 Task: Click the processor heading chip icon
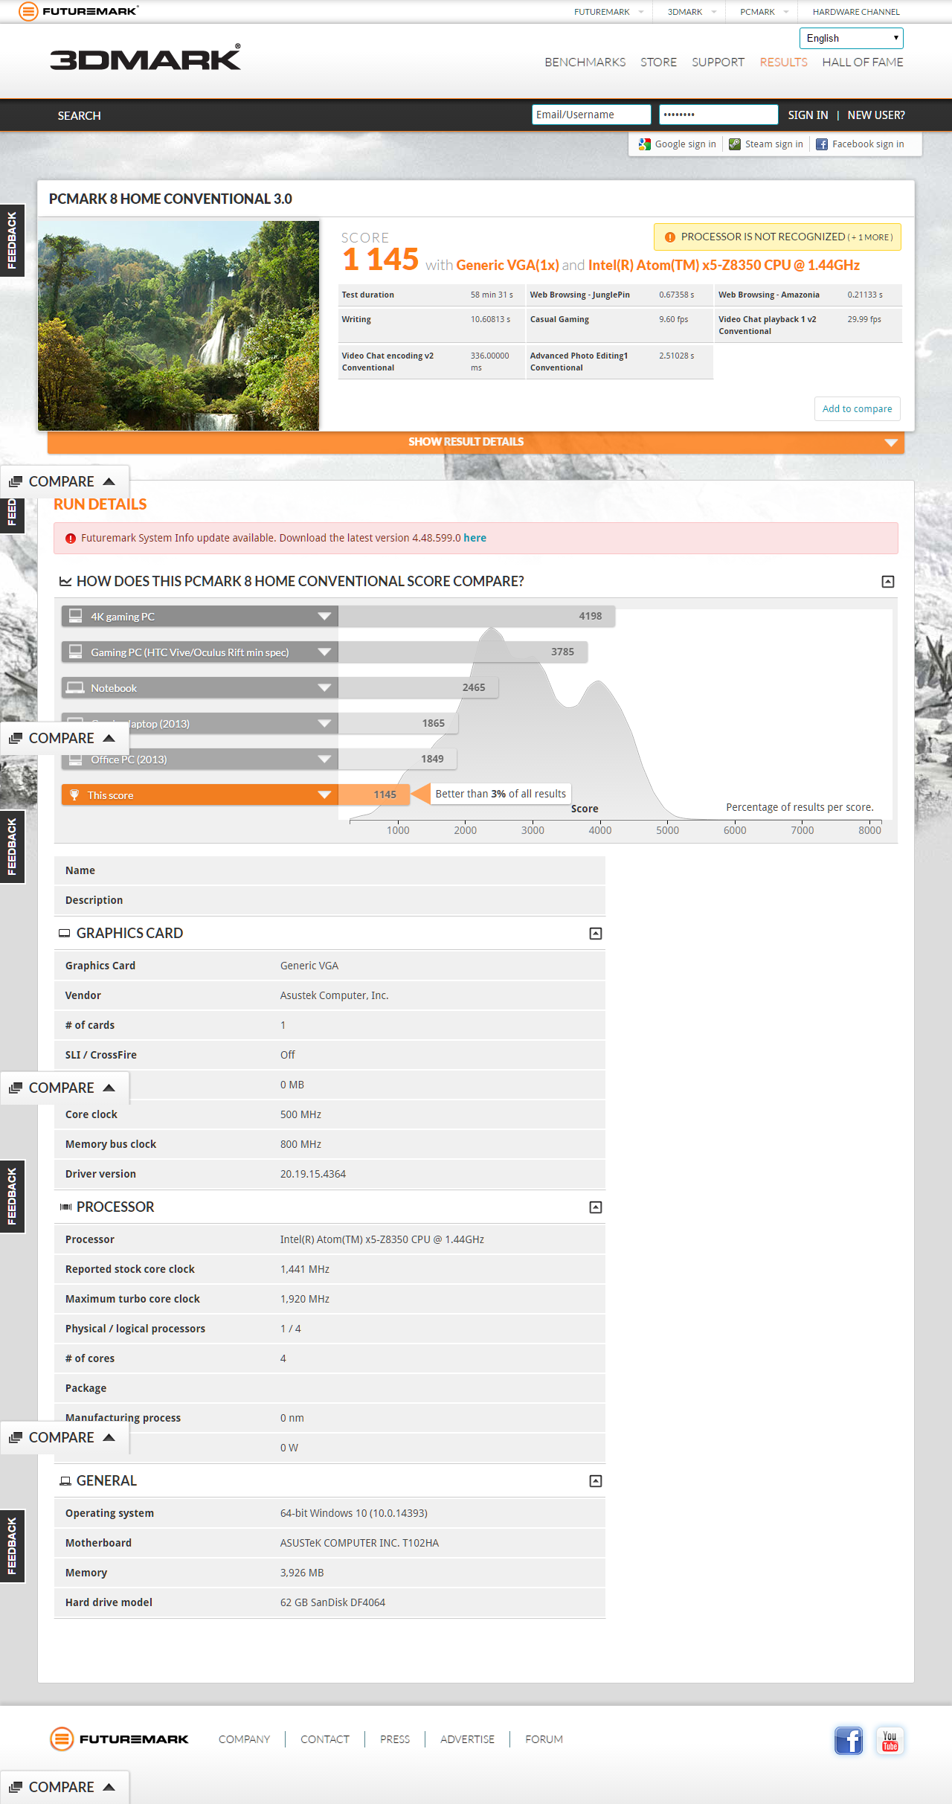click(65, 1207)
